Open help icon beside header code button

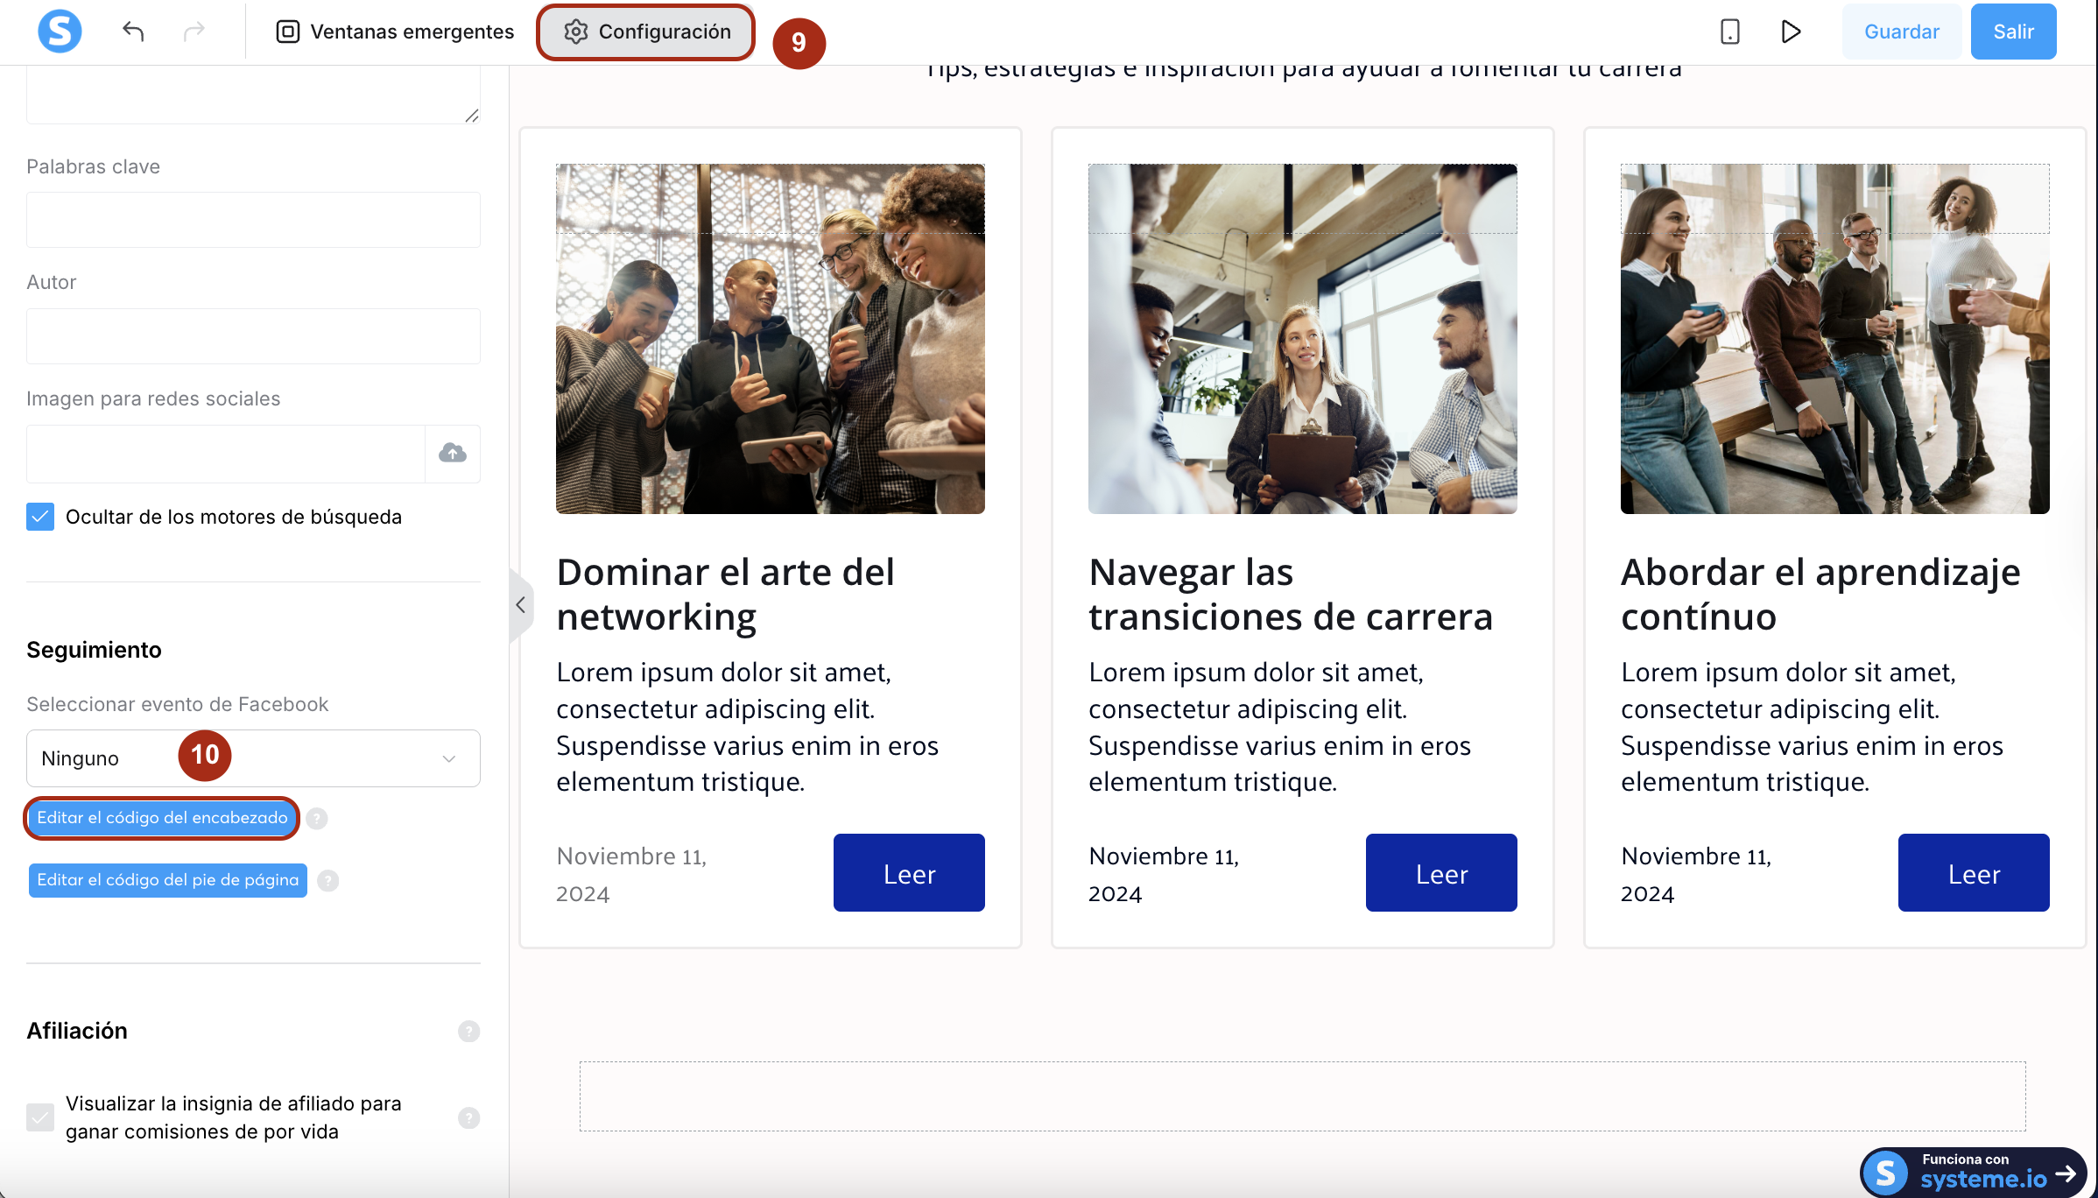pyautogui.click(x=317, y=818)
